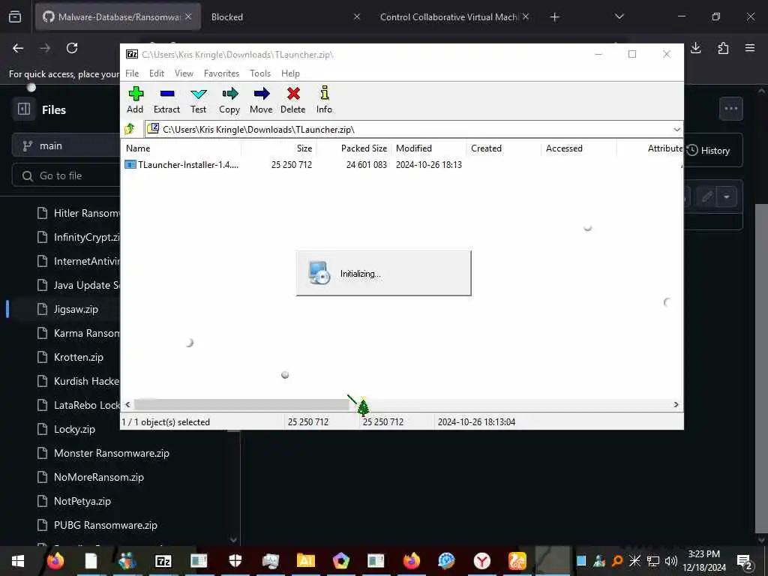The width and height of the screenshot is (768, 576).
Task: Open the browser Extensions menu
Action: click(x=723, y=48)
